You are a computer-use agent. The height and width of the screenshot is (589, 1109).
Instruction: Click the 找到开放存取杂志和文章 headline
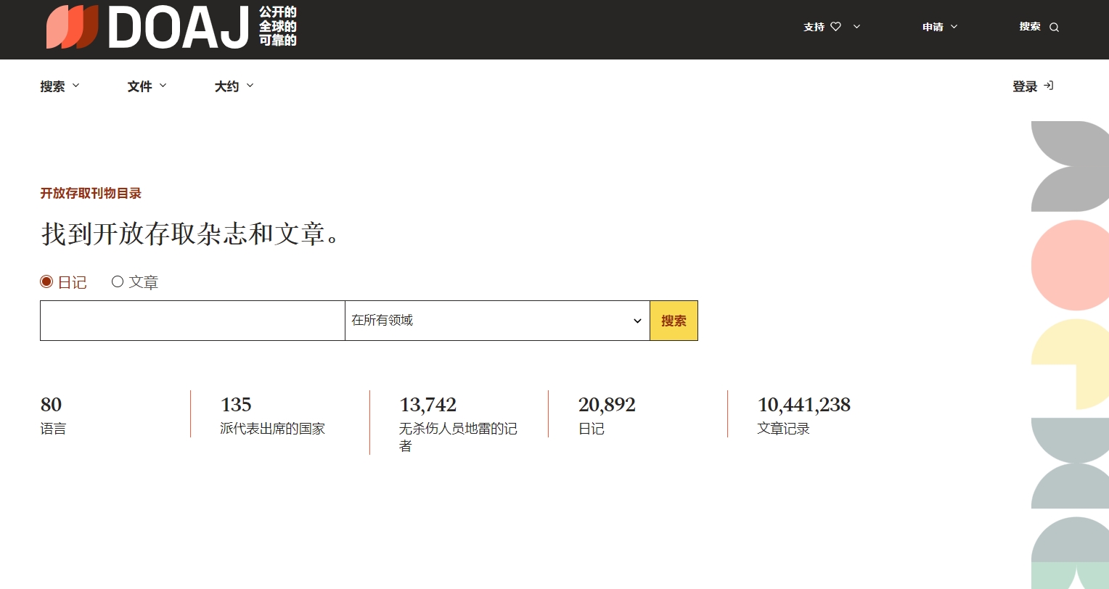(x=191, y=234)
